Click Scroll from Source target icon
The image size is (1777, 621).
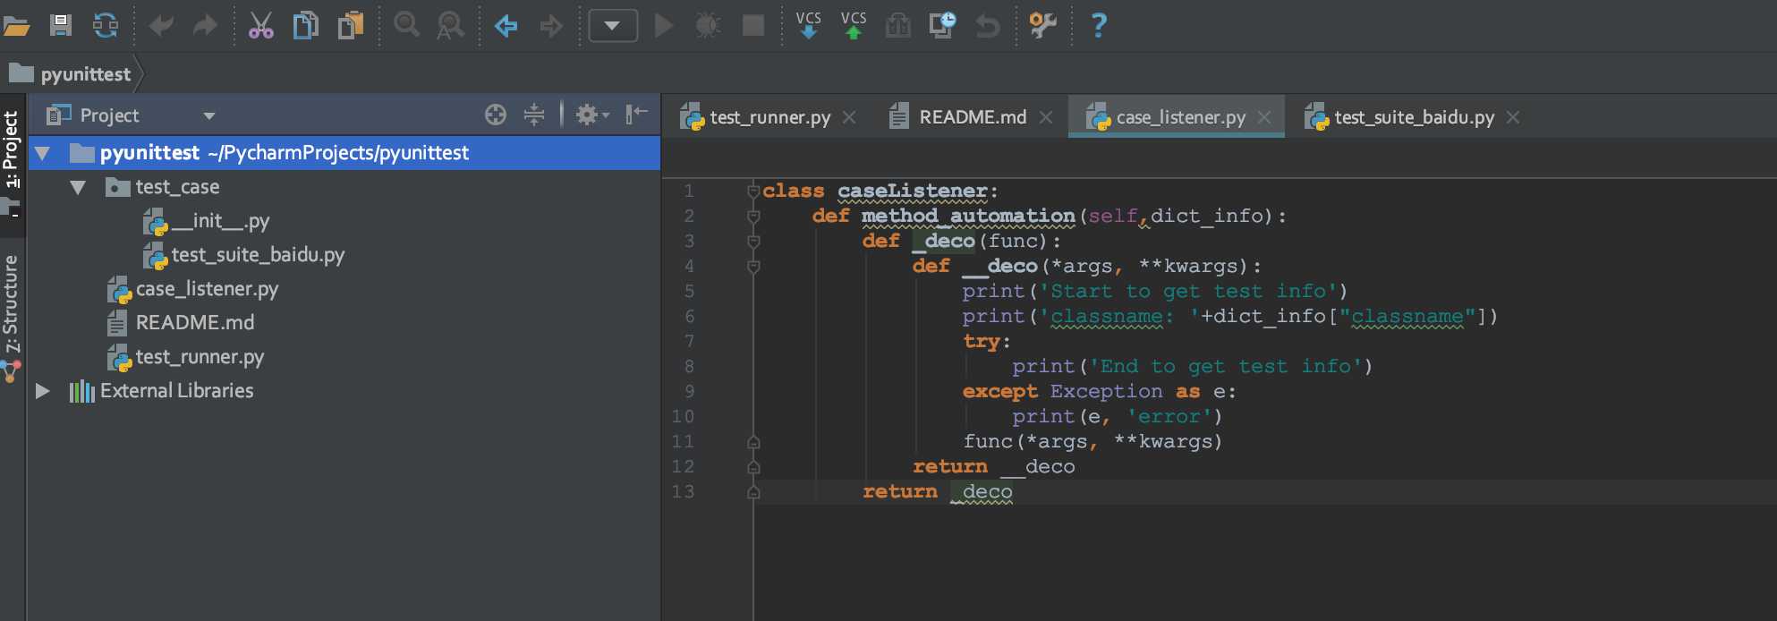pyautogui.click(x=495, y=115)
